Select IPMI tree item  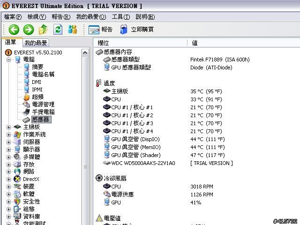pos(37,90)
